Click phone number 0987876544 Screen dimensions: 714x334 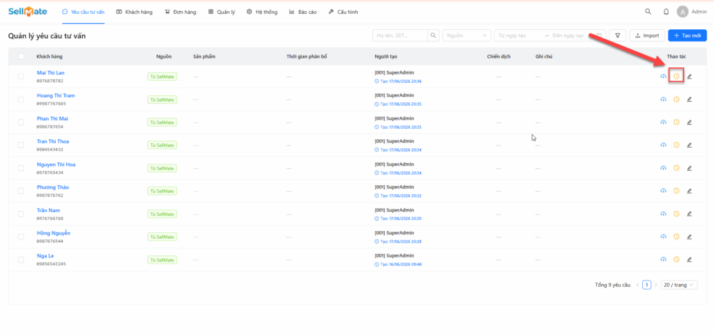click(x=50, y=241)
